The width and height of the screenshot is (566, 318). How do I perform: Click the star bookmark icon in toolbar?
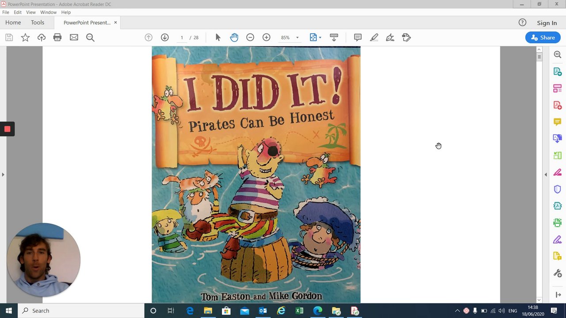(x=25, y=38)
